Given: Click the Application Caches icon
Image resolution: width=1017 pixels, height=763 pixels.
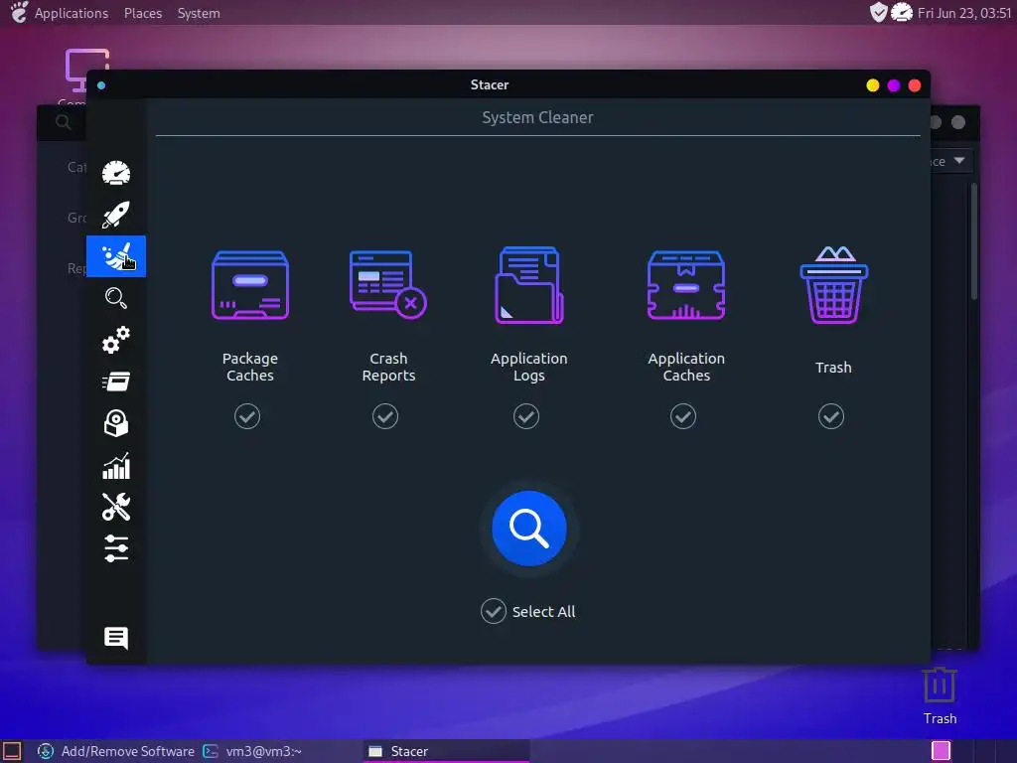Looking at the screenshot, I should [x=686, y=285].
